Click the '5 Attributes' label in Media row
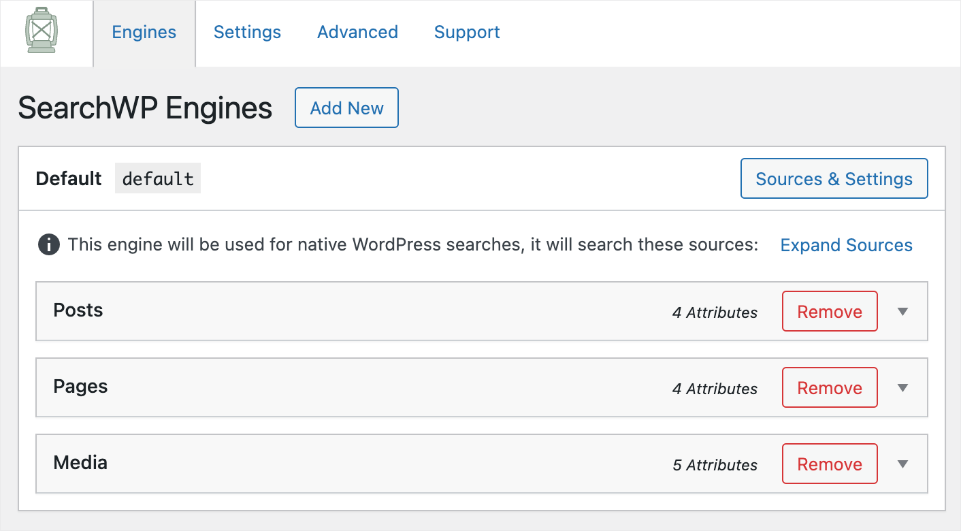The image size is (961, 531). (715, 465)
